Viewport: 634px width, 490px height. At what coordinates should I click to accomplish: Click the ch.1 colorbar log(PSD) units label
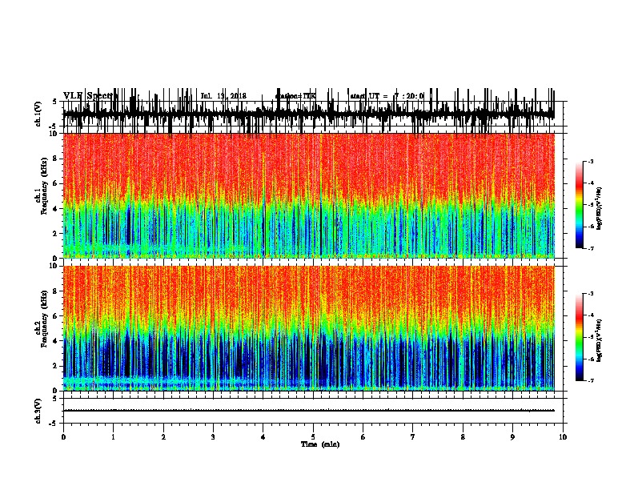600,209
